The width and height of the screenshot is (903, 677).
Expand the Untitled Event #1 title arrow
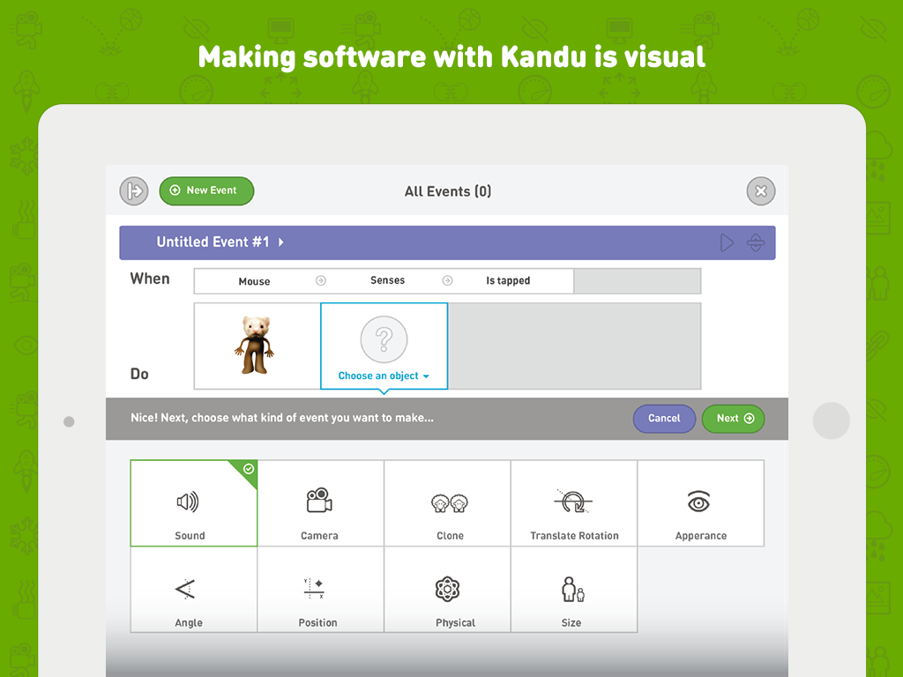coord(281,242)
